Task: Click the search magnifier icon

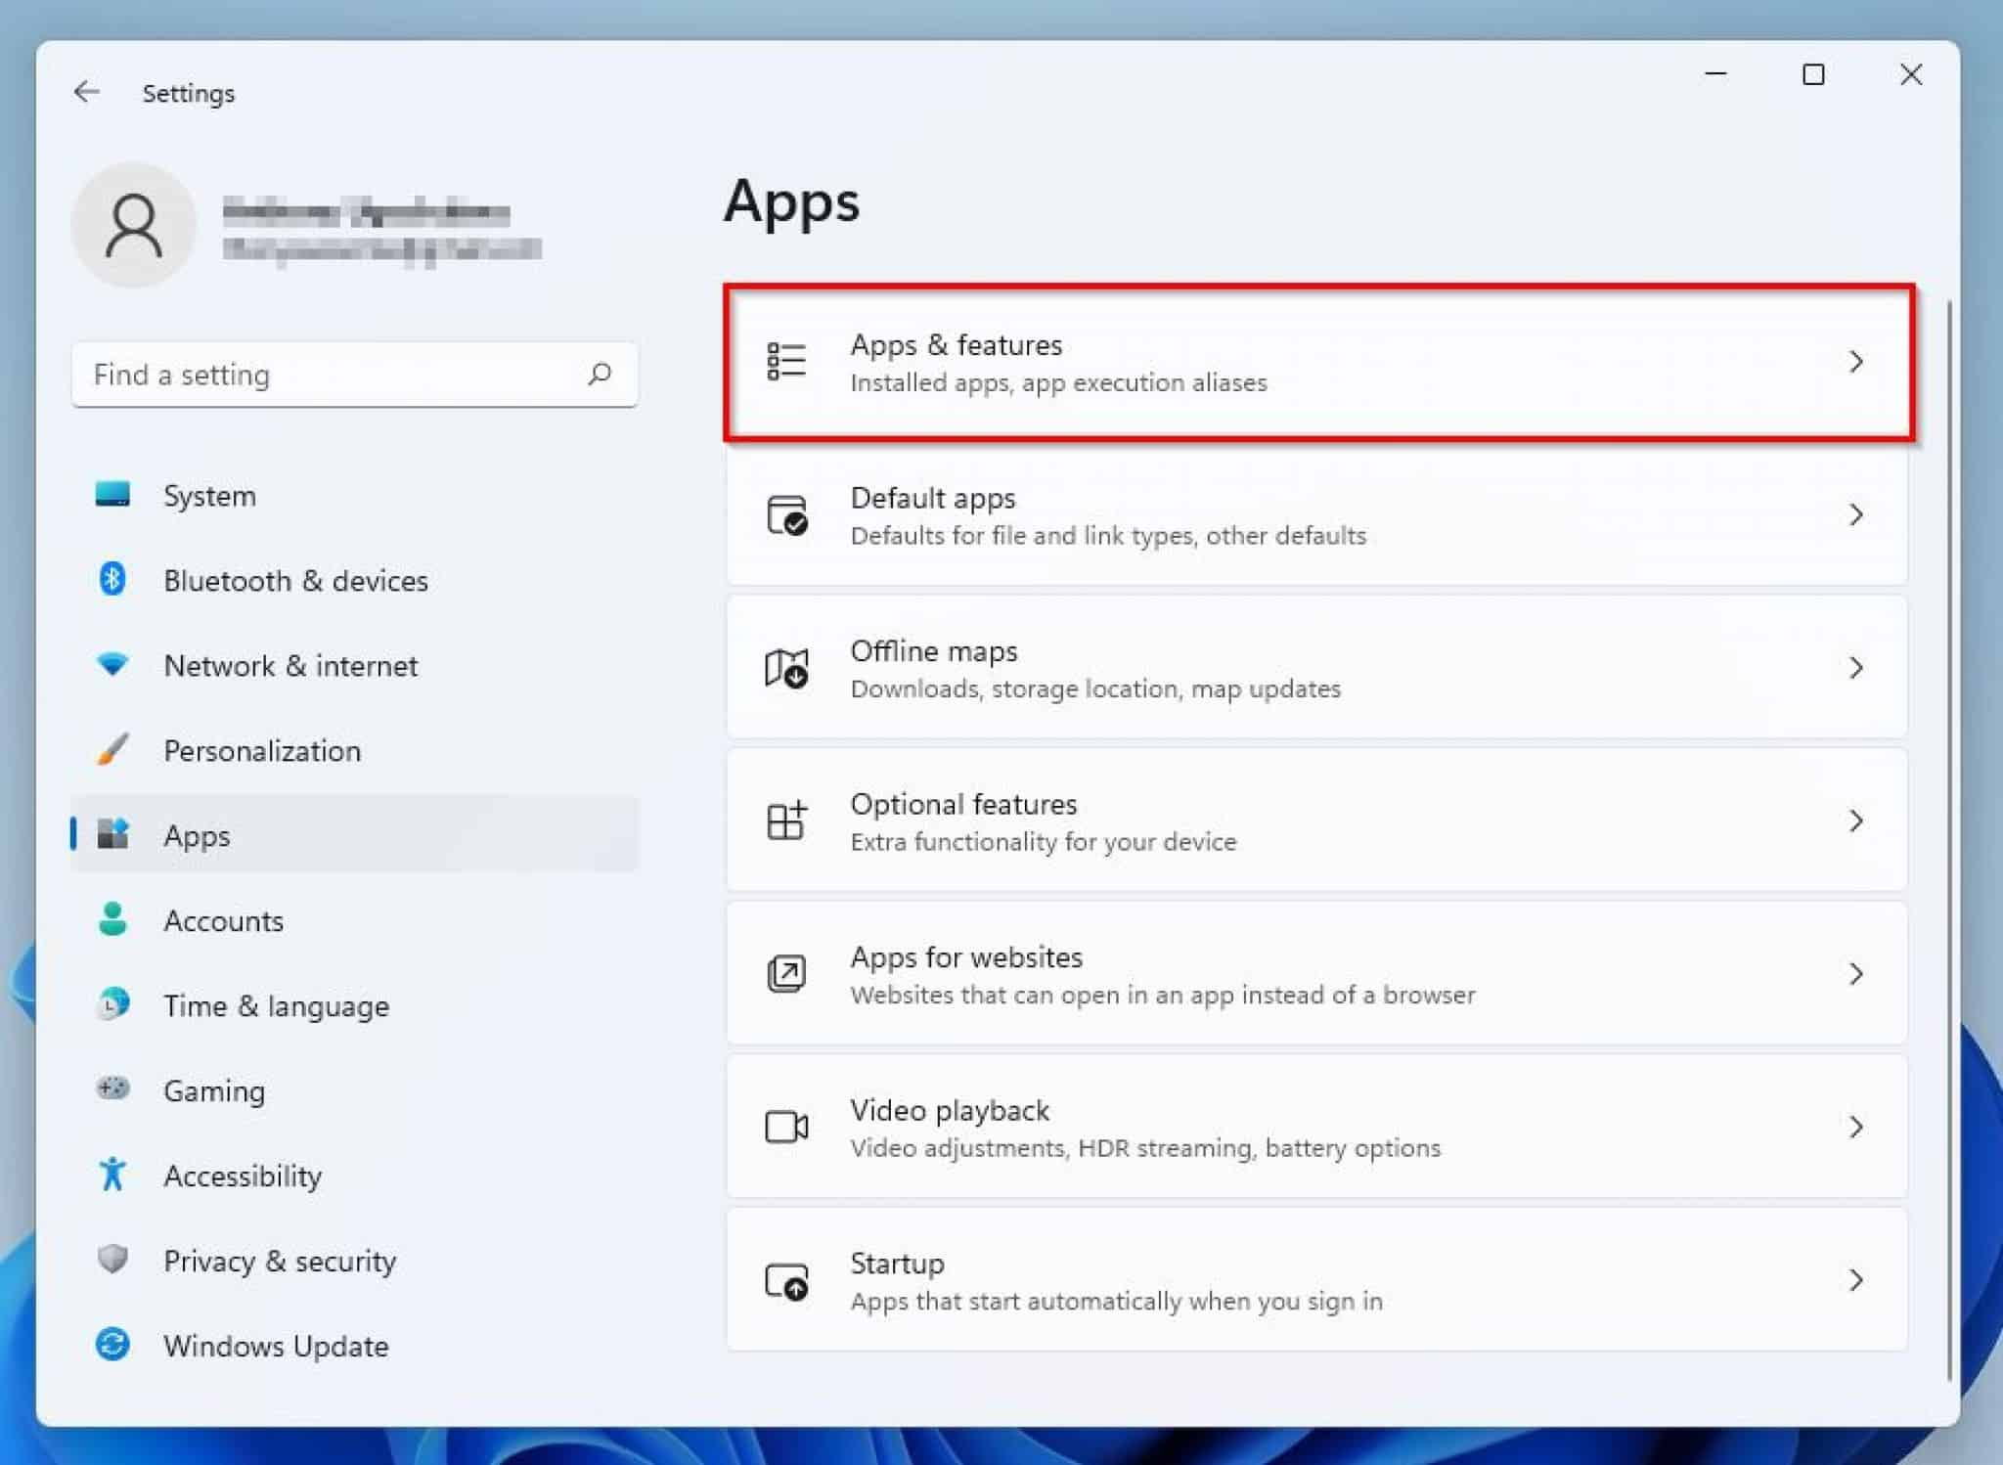Action: click(x=600, y=375)
